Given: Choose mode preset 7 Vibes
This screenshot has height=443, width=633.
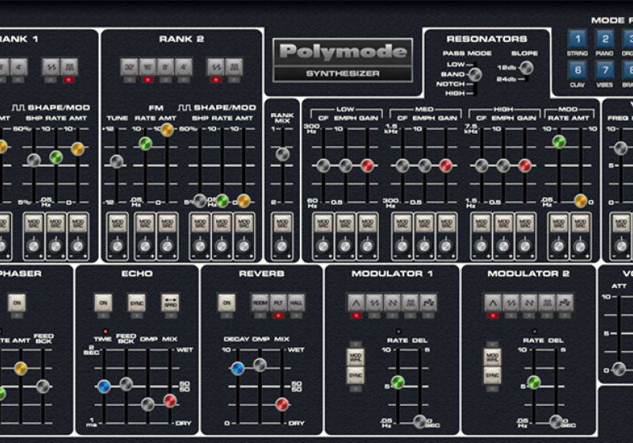Looking at the screenshot, I should tap(605, 70).
